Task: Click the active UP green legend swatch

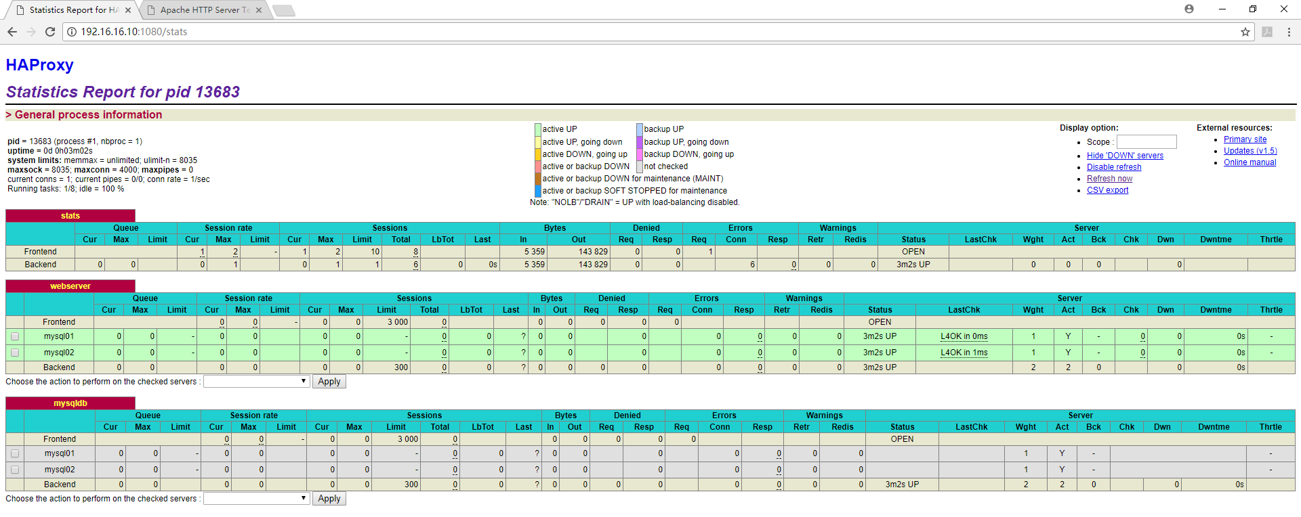Action: click(x=537, y=129)
